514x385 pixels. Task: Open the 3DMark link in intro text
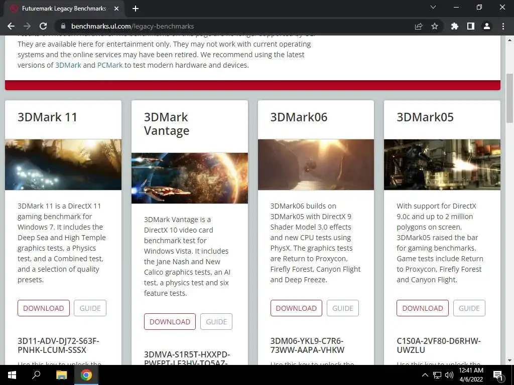pos(68,65)
